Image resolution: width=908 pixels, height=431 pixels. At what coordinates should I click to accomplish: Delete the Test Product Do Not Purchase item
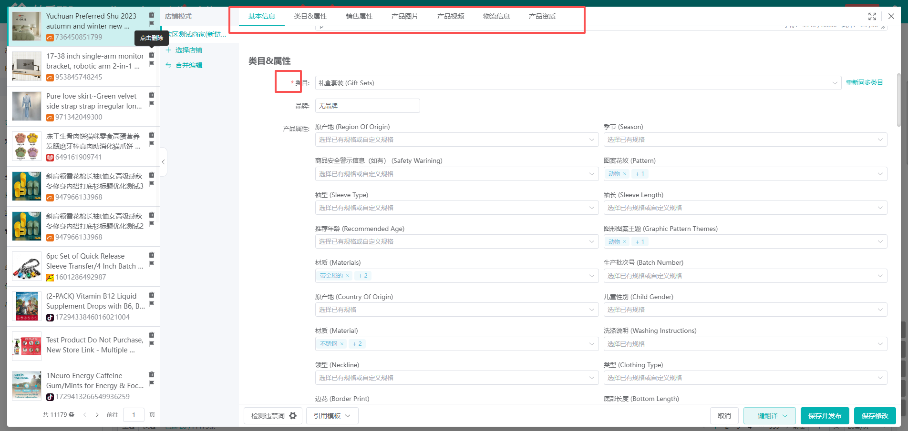[x=152, y=335]
